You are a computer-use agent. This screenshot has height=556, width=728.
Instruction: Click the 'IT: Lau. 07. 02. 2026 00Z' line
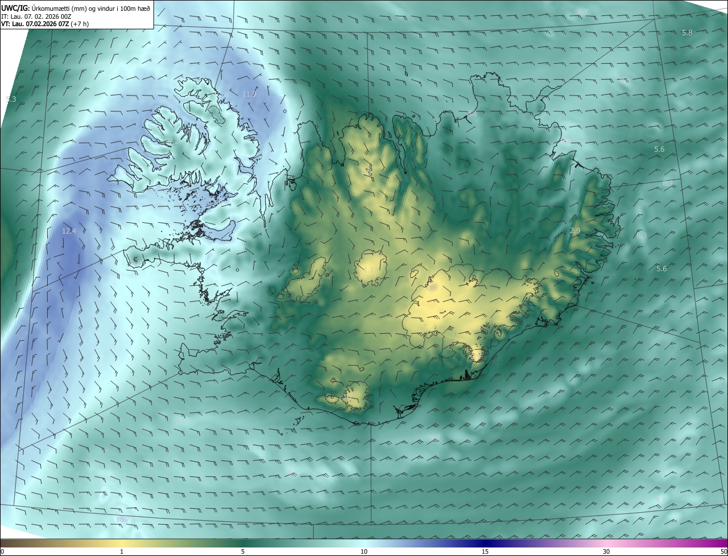click(36, 16)
